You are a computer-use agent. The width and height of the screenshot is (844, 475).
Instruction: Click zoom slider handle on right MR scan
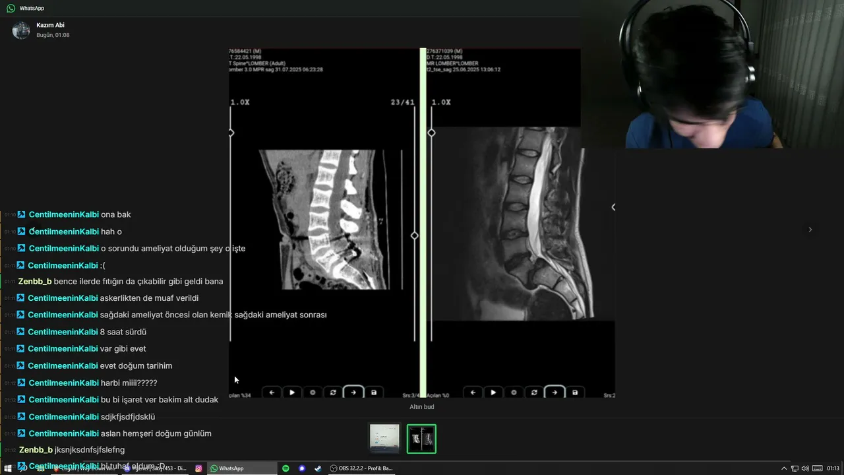coord(431,133)
